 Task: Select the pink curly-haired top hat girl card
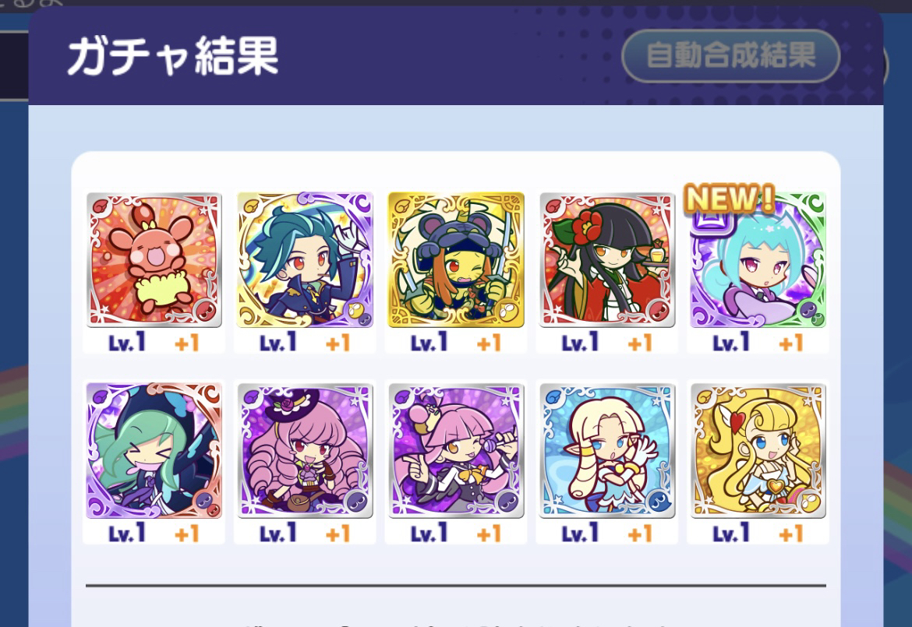point(305,450)
